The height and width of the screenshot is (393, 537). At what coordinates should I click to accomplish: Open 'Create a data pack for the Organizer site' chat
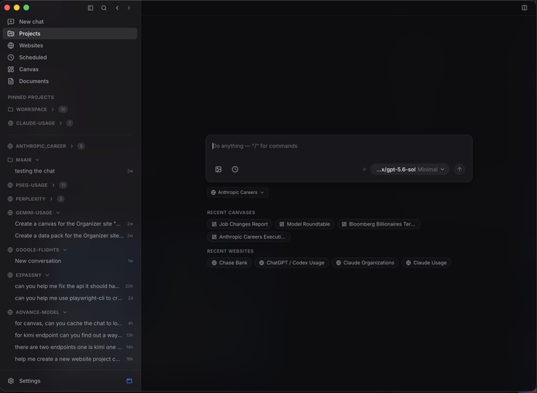point(70,236)
